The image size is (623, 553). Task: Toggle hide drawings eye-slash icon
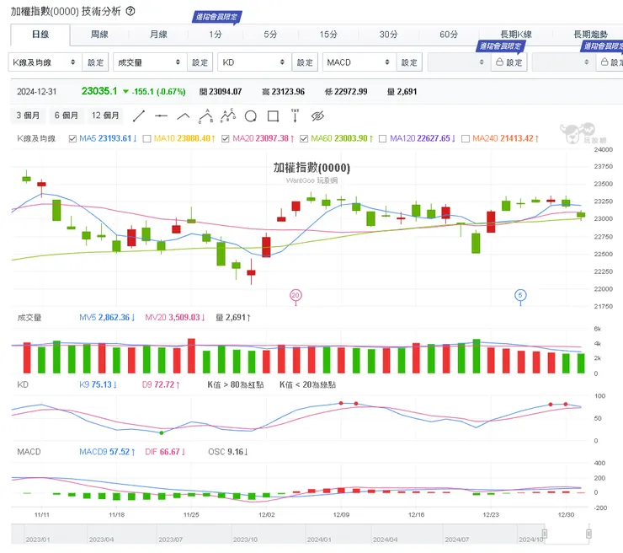317,116
